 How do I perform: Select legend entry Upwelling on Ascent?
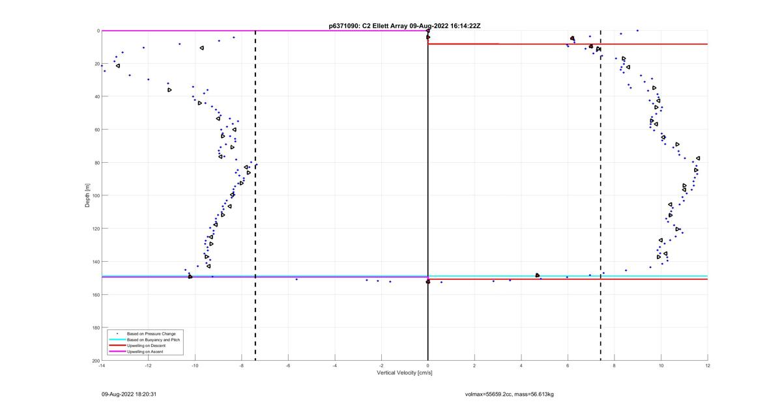[145, 352]
